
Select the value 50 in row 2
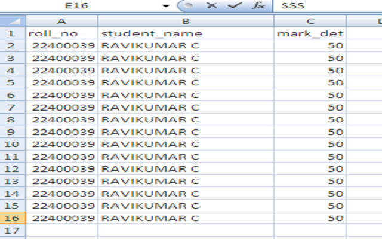click(310, 45)
